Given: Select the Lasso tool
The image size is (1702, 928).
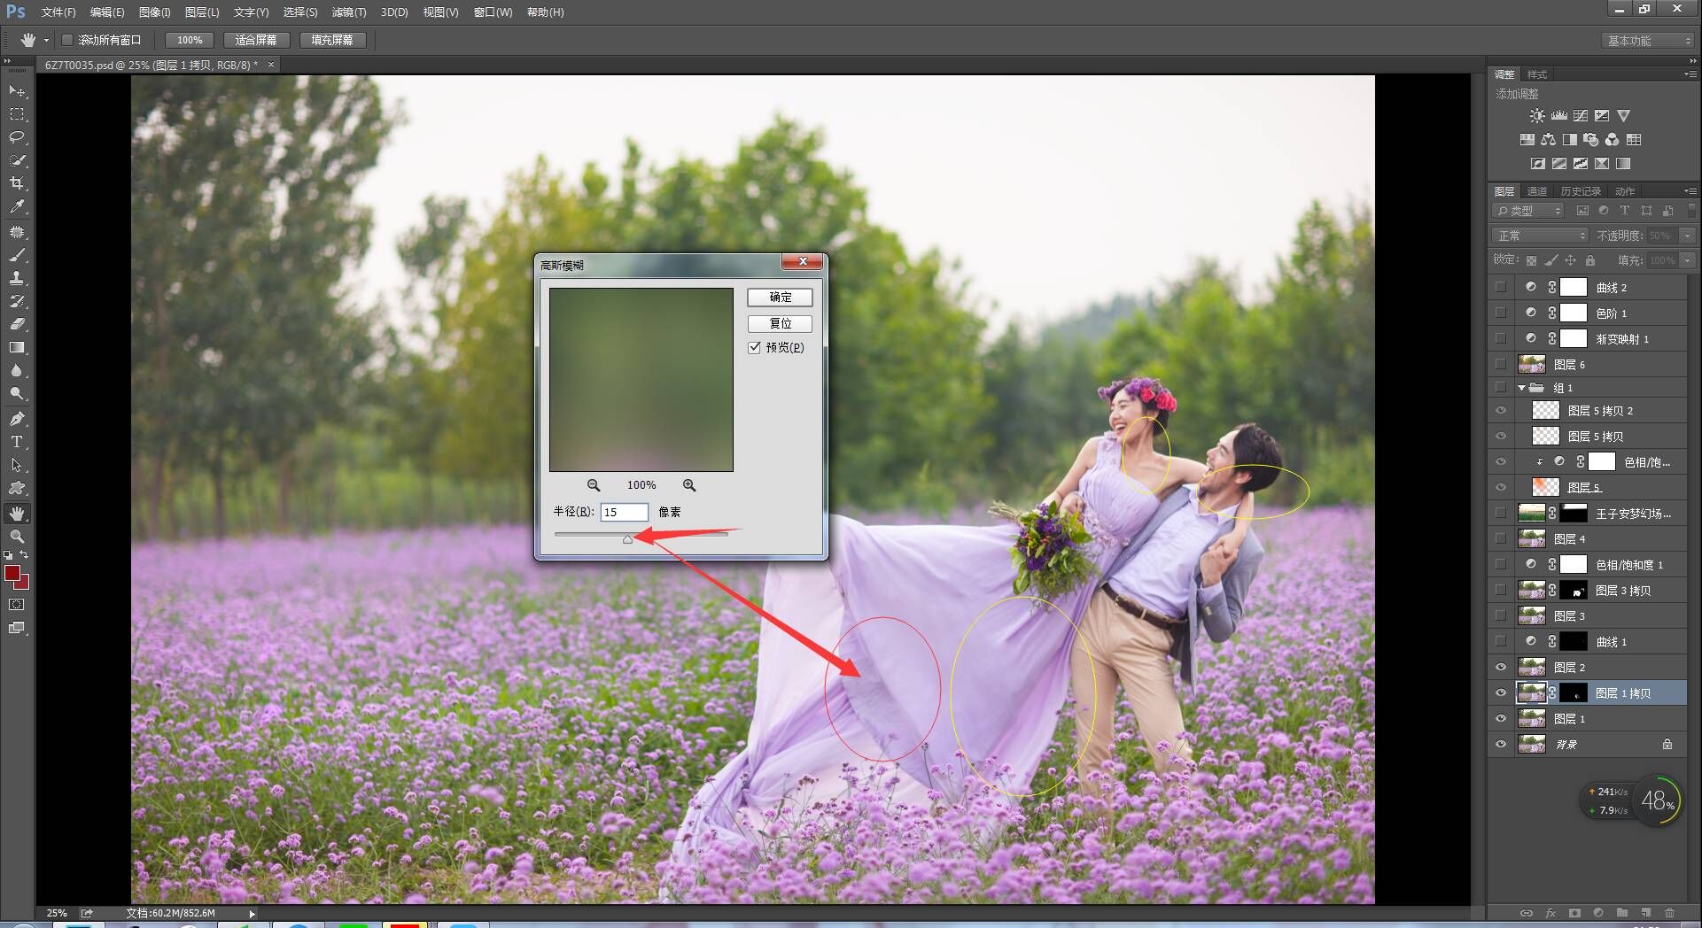Looking at the screenshot, I should [x=17, y=137].
